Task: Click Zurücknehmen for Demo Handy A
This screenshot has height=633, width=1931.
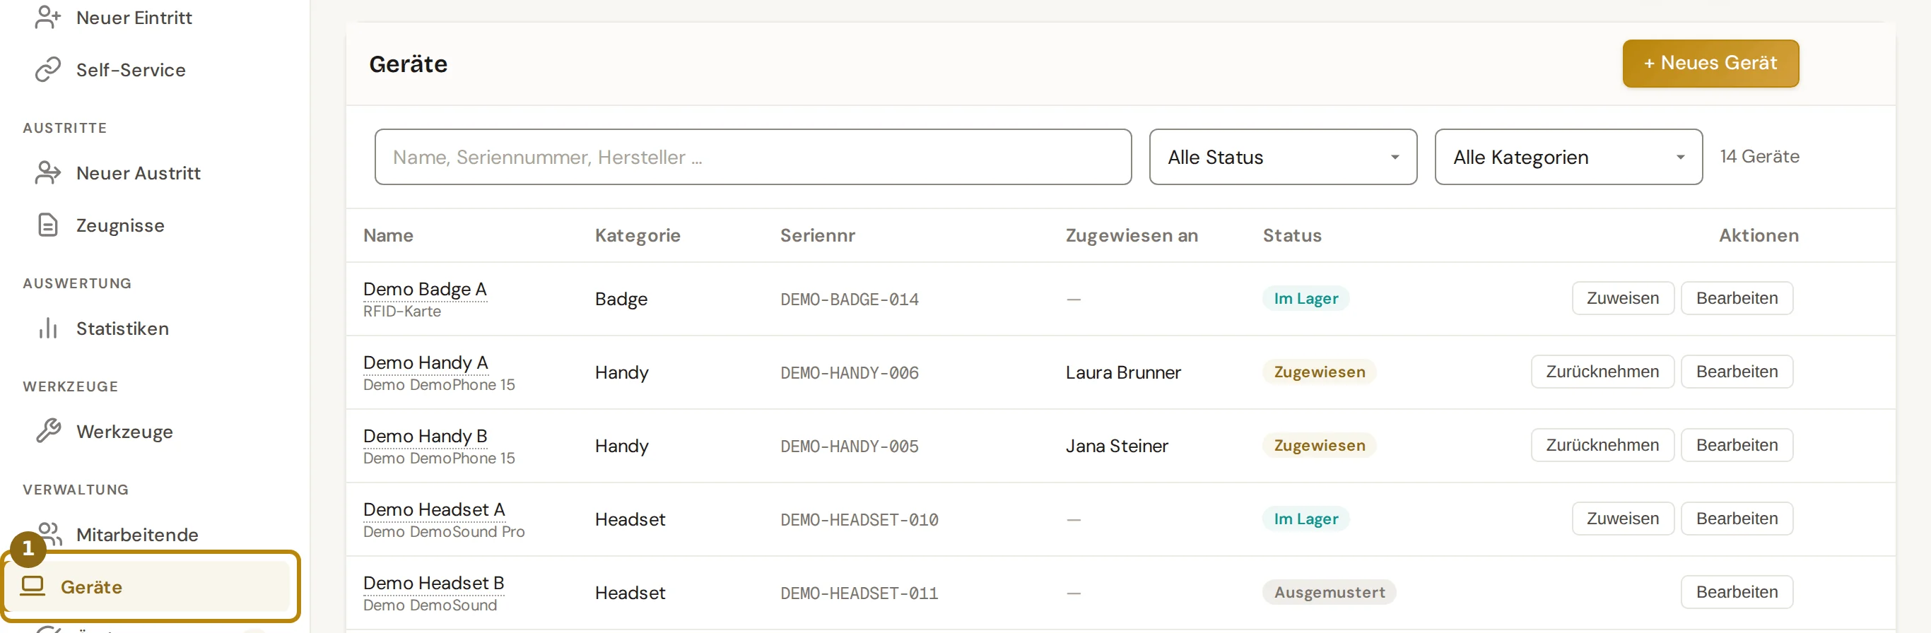Action: 1602,372
